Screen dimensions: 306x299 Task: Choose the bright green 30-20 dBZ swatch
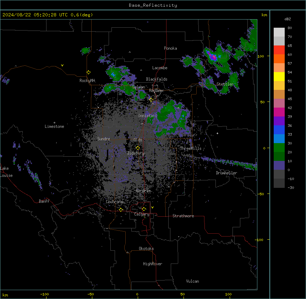point(279,148)
